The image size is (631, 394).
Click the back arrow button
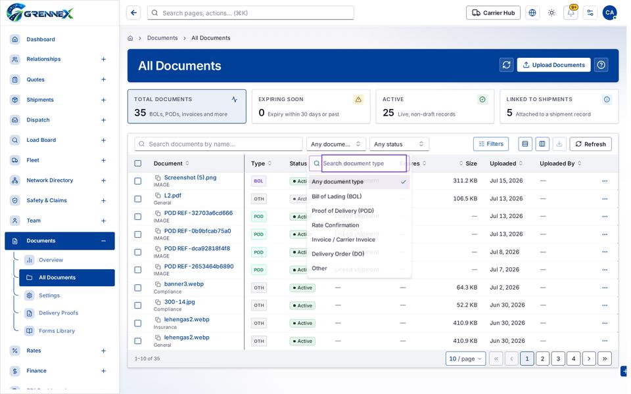point(133,13)
